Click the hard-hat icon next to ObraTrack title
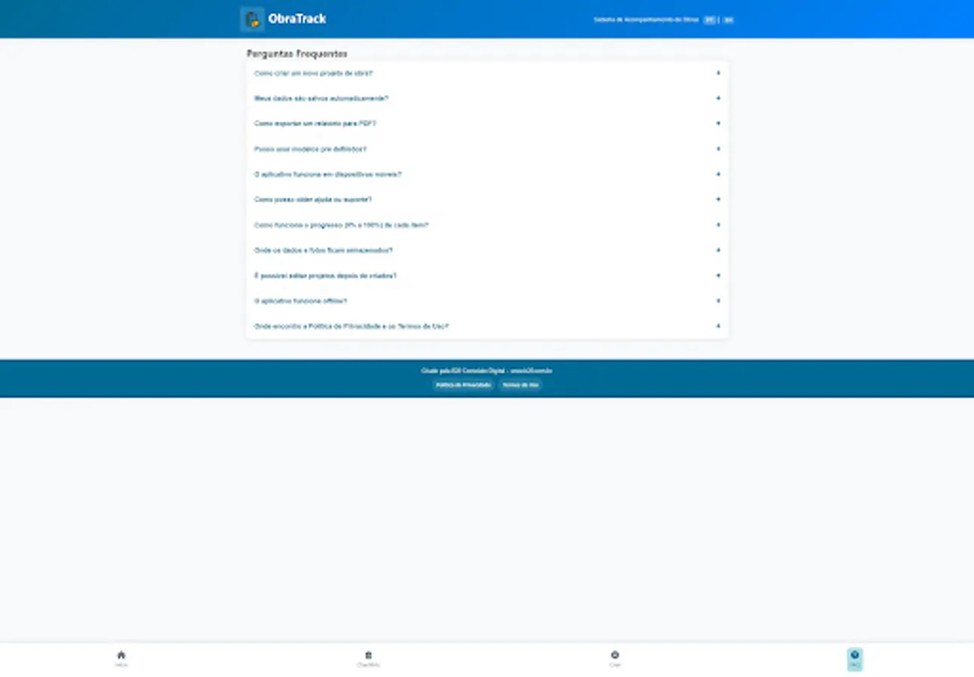This screenshot has width=974, height=677. pos(251,18)
